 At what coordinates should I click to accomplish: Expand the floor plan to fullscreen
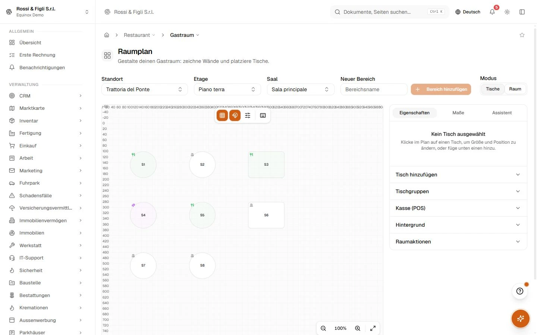tap(373, 328)
